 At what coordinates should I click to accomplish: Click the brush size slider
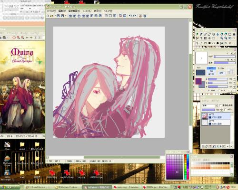click(225, 57)
